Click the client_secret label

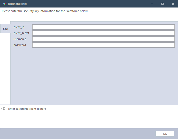point(21,33)
